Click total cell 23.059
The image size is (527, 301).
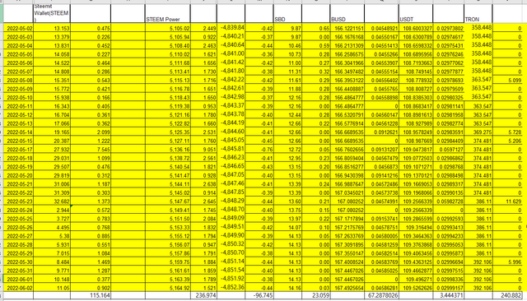click(316, 295)
